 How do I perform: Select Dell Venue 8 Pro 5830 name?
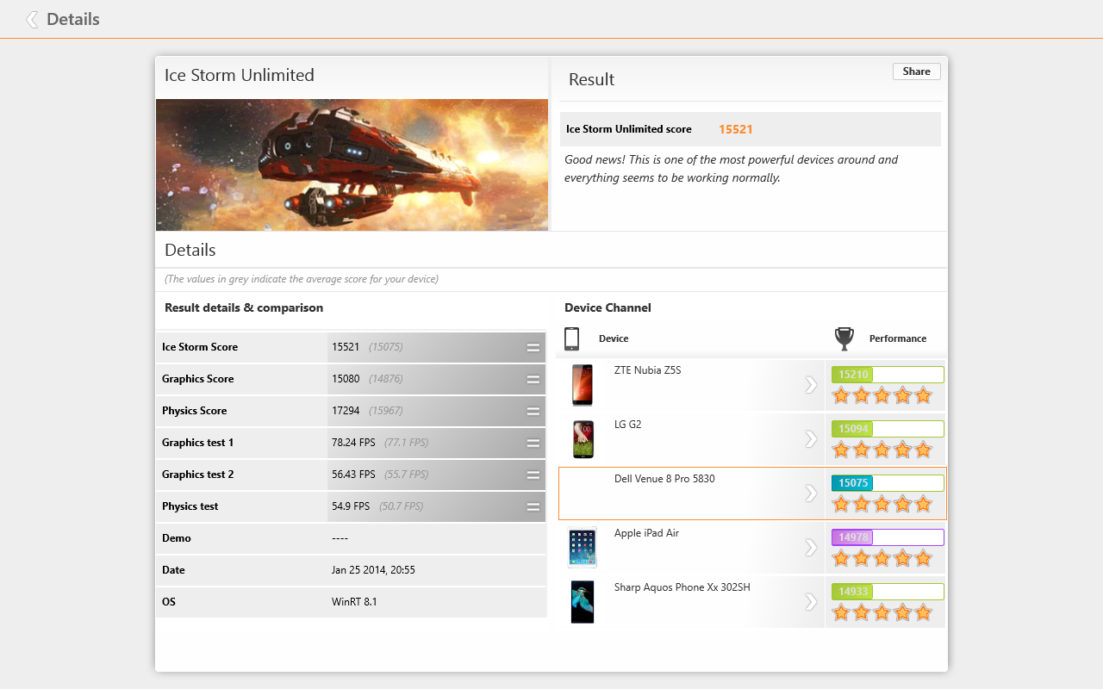(664, 479)
